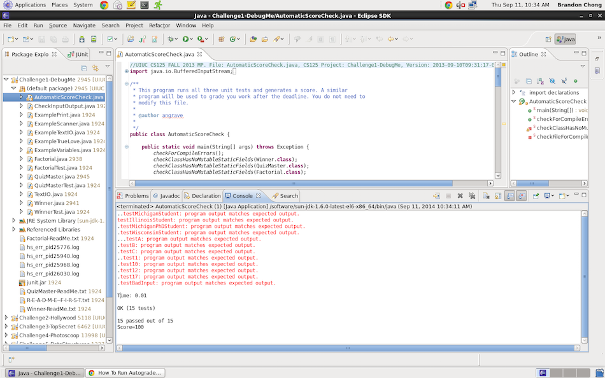Toggle Link with Editor in Package Explorer
This screenshot has width=605, height=378.
pos(95,67)
